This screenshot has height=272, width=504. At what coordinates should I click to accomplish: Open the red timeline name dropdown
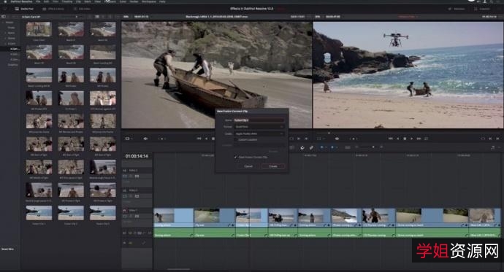(408, 16)
